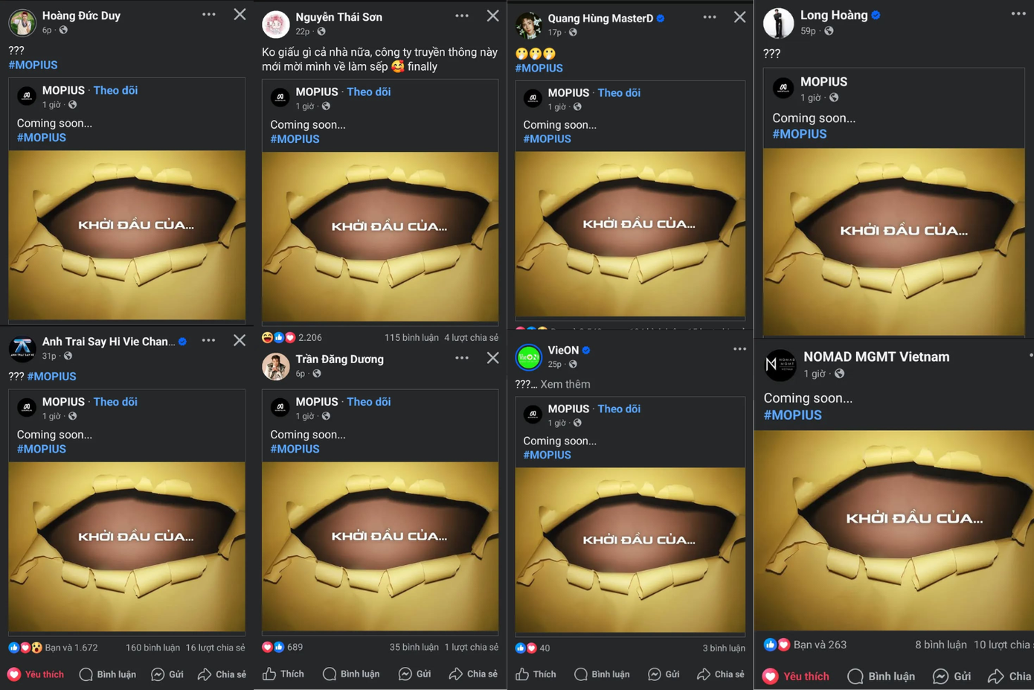This screenshot has height=690, width=1034.
Task: Expand more options for VieON post
Action: pyautogui.click(x=739, y=348)
